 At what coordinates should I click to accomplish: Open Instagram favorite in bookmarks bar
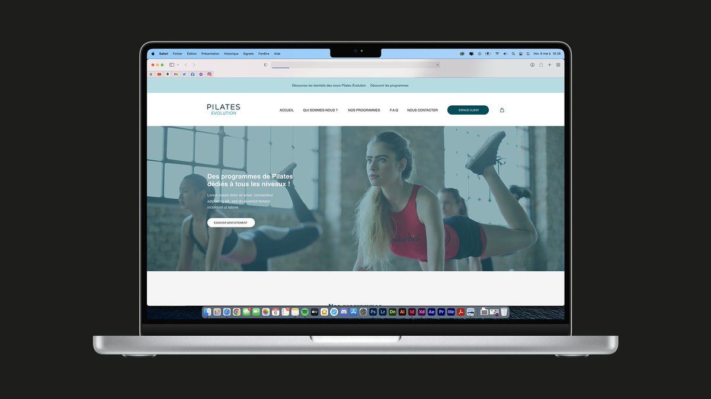click(209, 74)
